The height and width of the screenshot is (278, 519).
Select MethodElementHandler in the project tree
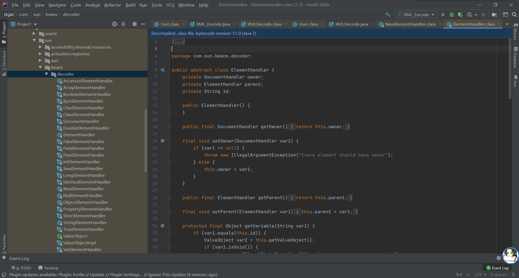point(87,182)
